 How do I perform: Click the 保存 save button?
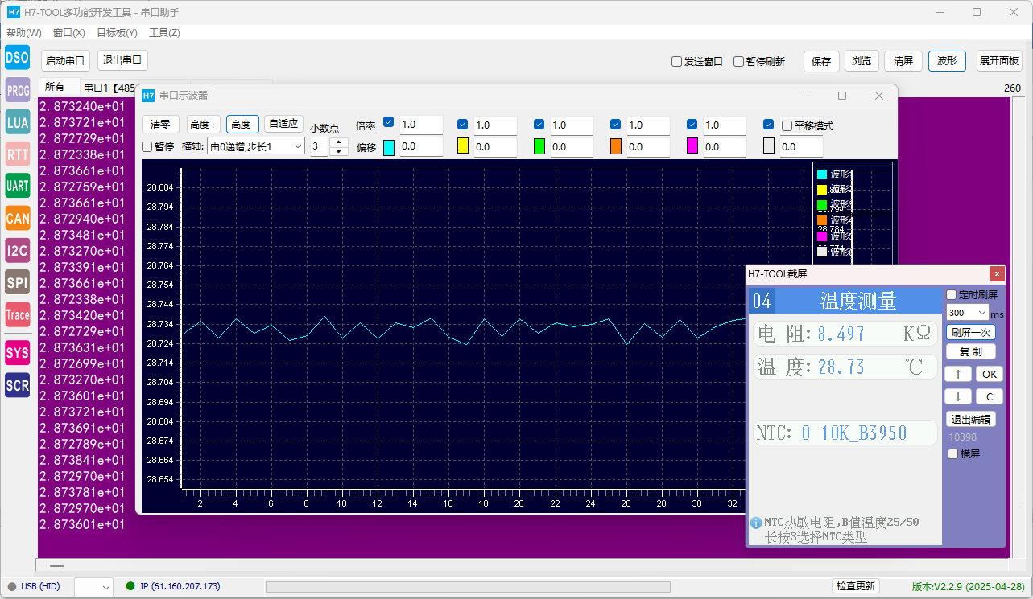tap(821, 61)
